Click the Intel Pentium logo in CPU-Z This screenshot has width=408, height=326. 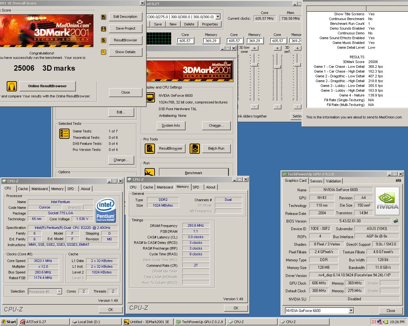(x=106, y=210)
